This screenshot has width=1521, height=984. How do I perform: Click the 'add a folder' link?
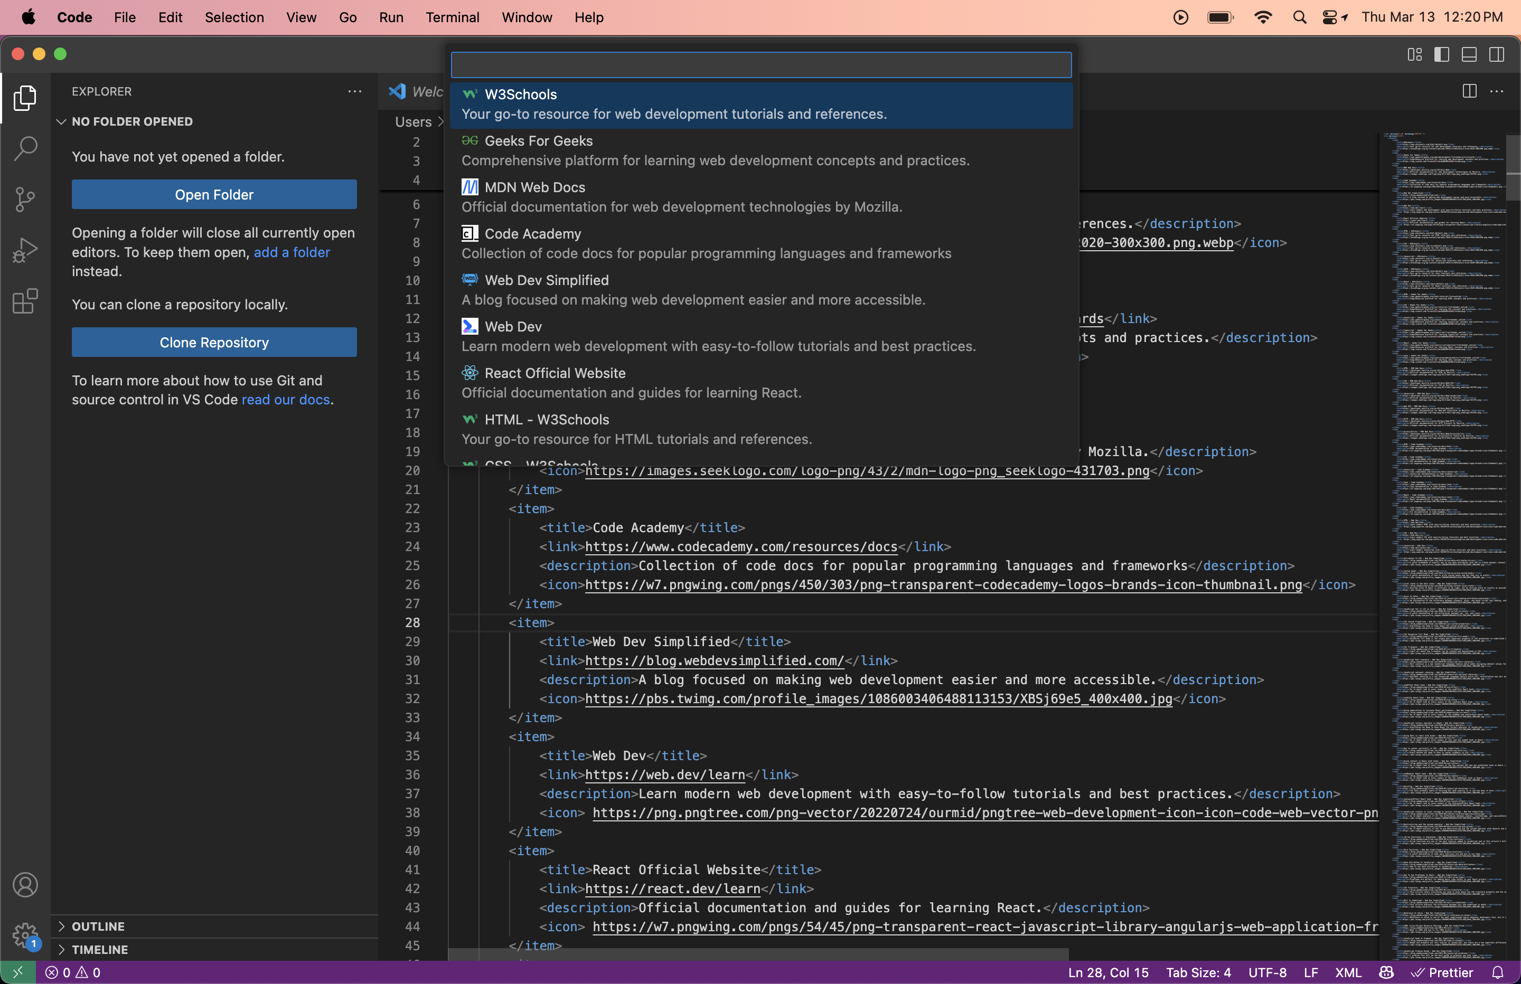[x=292, y=252]
